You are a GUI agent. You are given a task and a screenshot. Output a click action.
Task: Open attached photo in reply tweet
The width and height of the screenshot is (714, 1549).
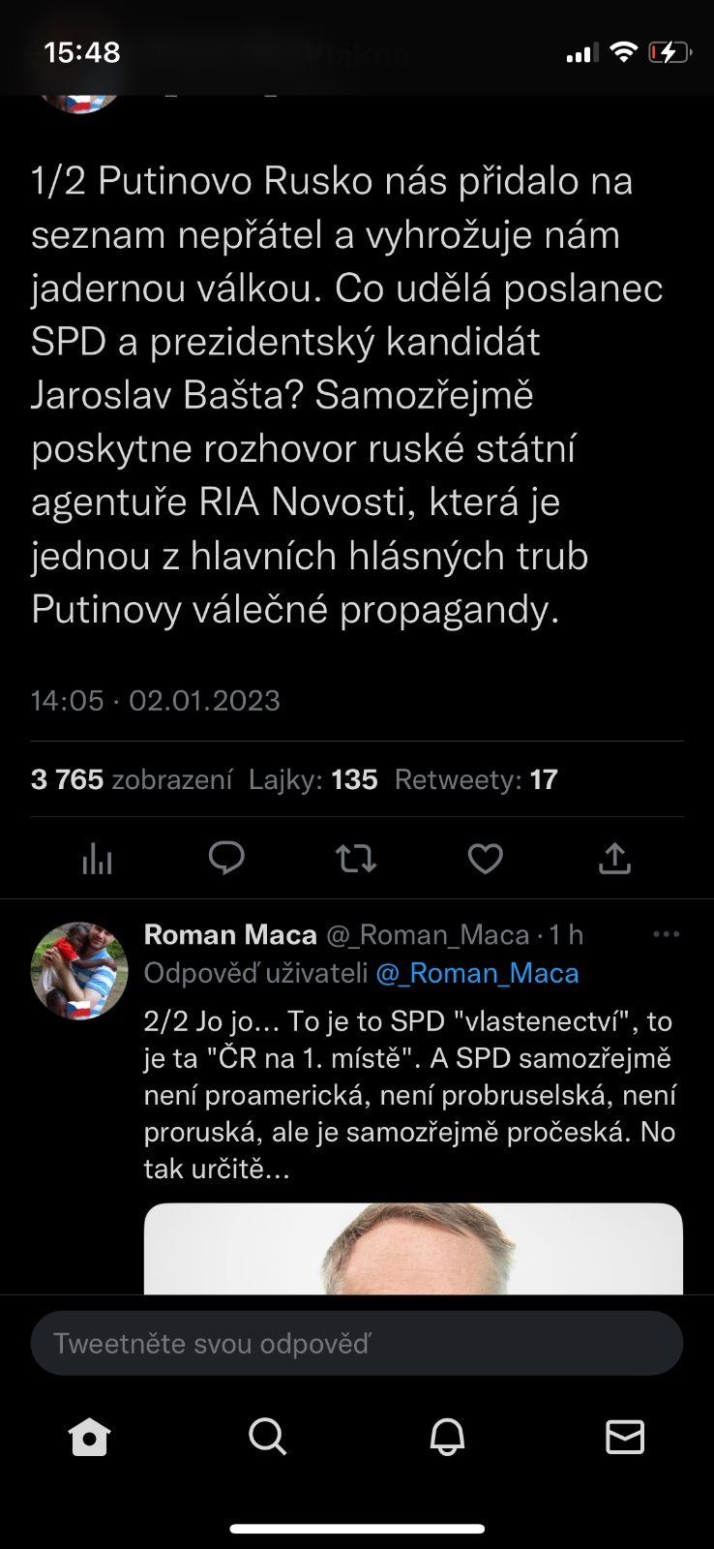tap(413, 1249)
